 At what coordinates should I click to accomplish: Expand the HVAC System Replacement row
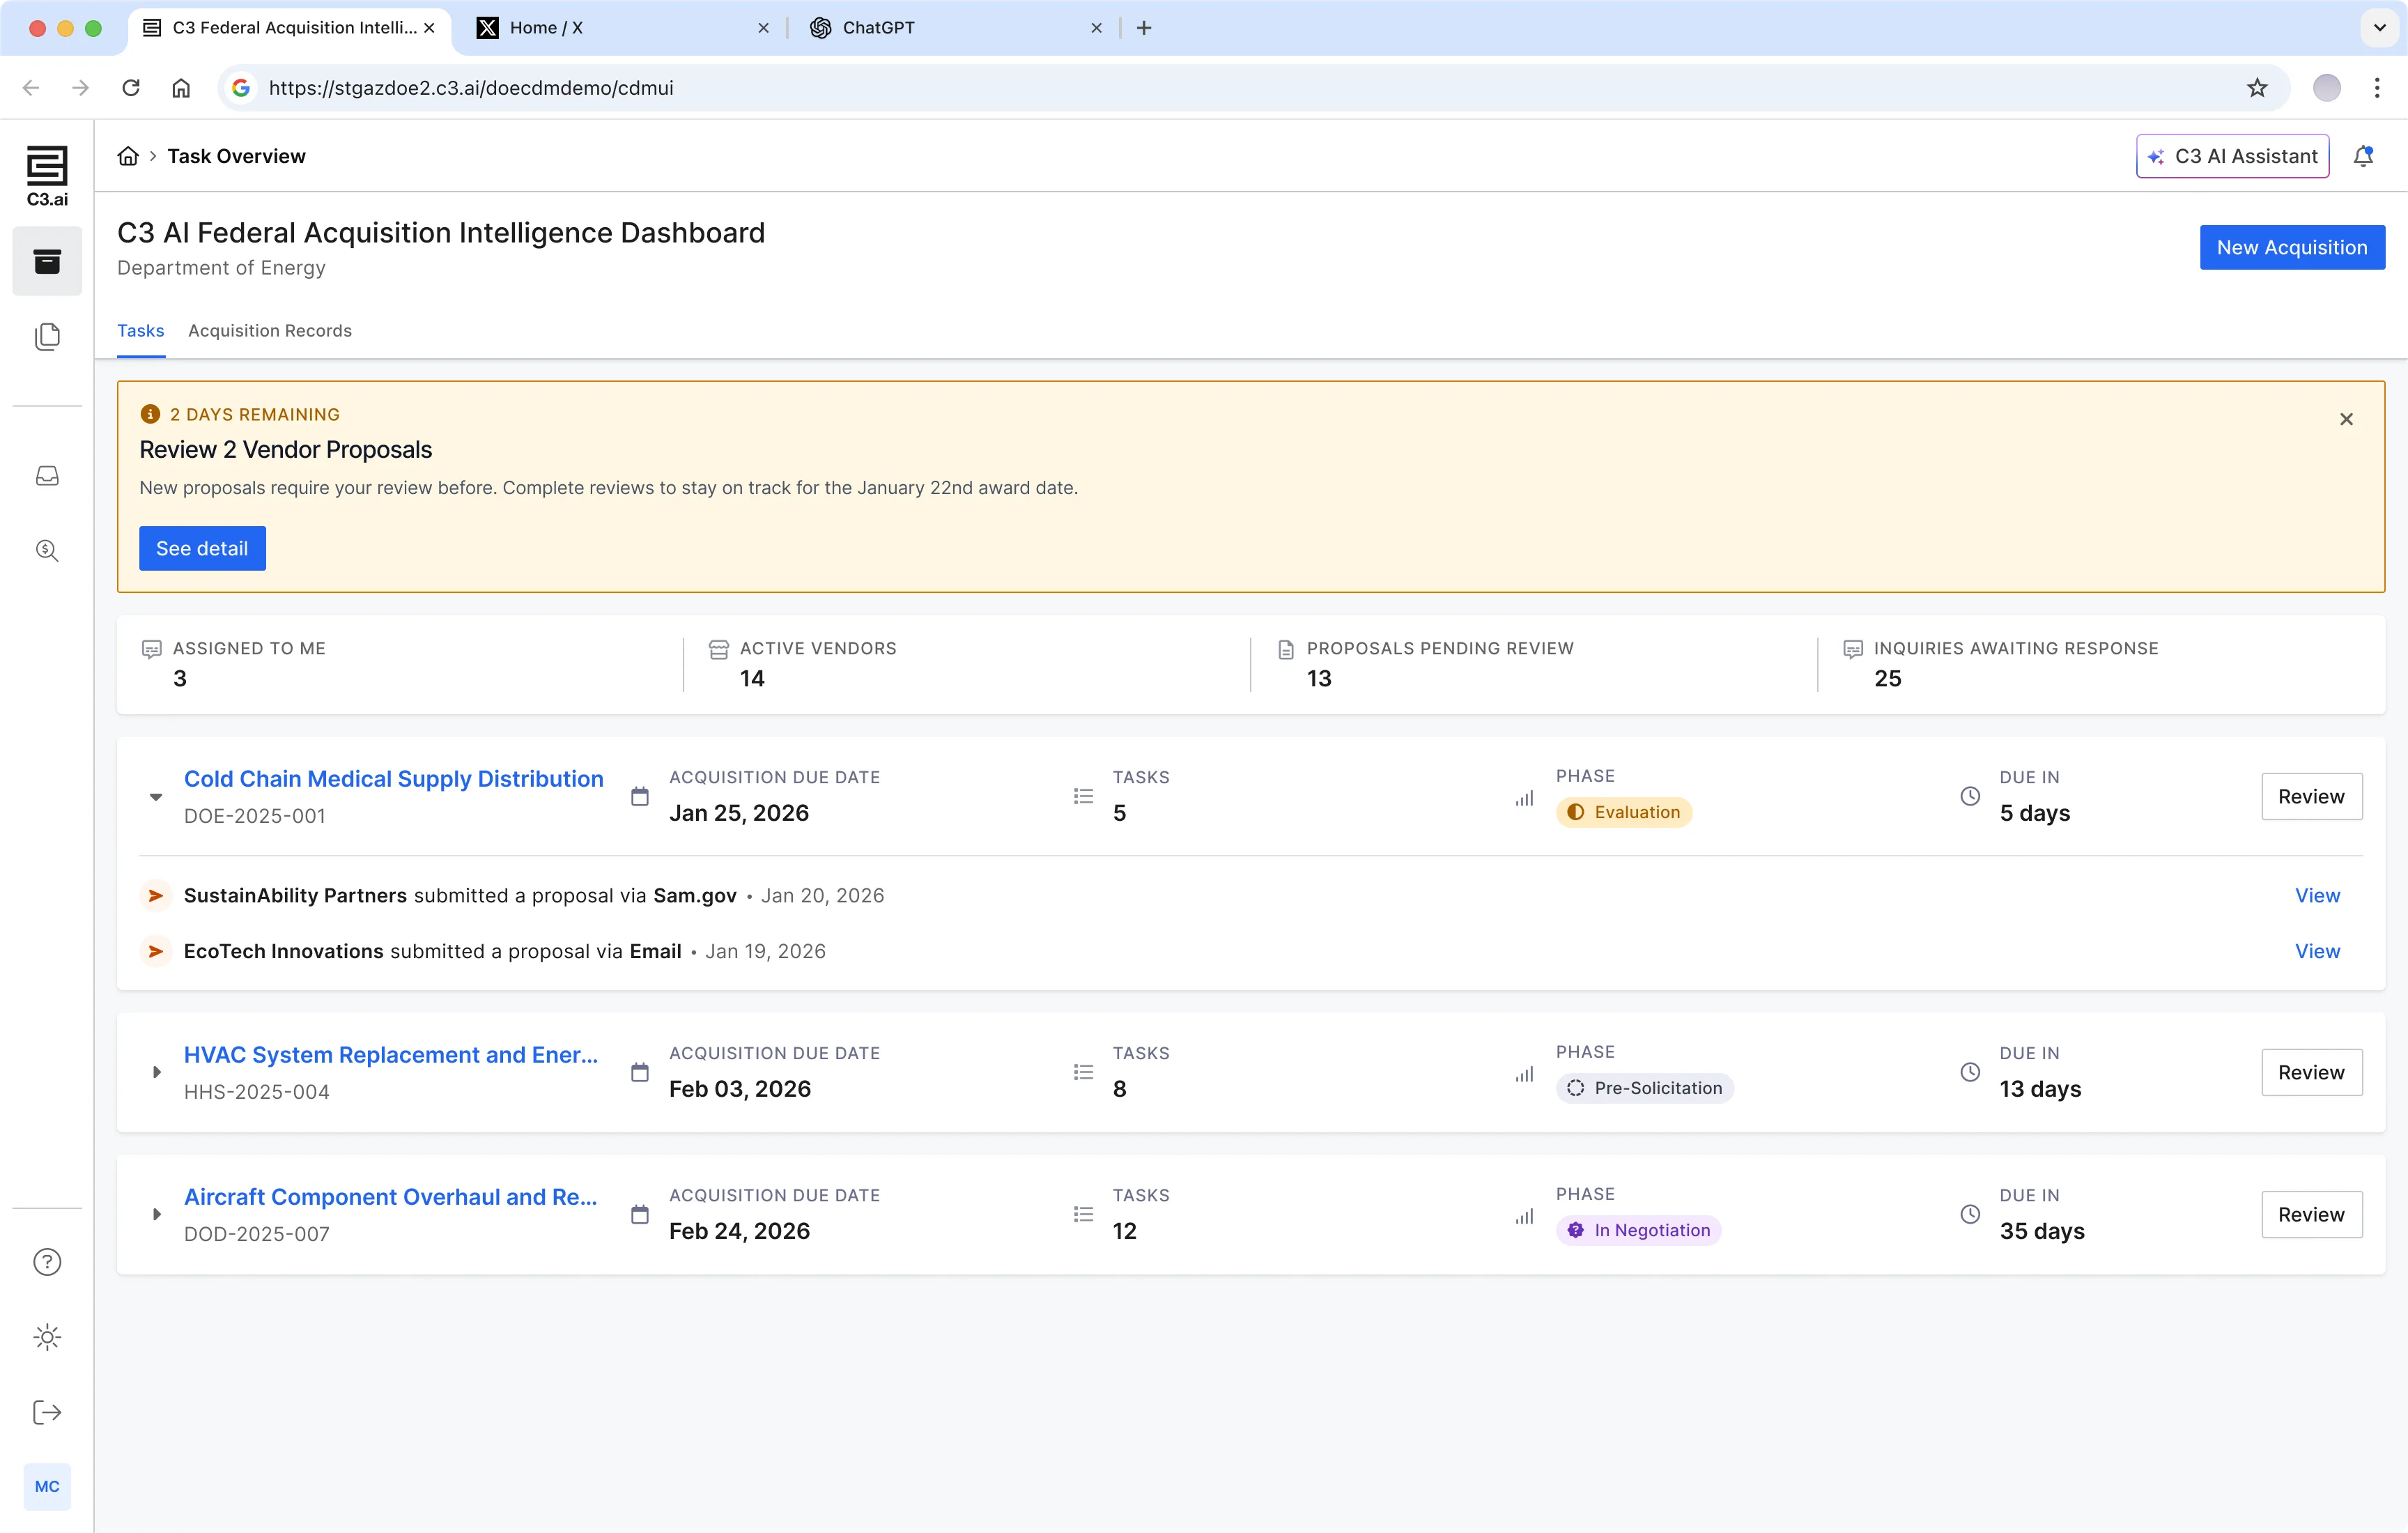[x=156, y=1072]
